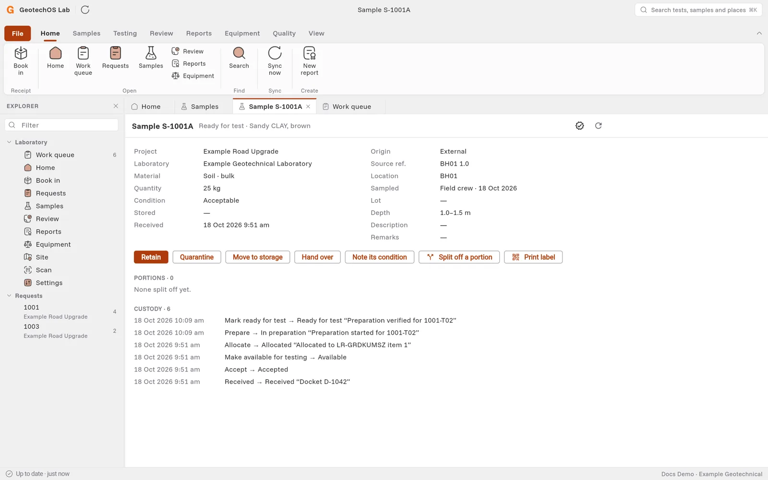The width and height of the screenshot is (768, 480).
Task: Open Home from the ribbon icon
Action: 55,58
